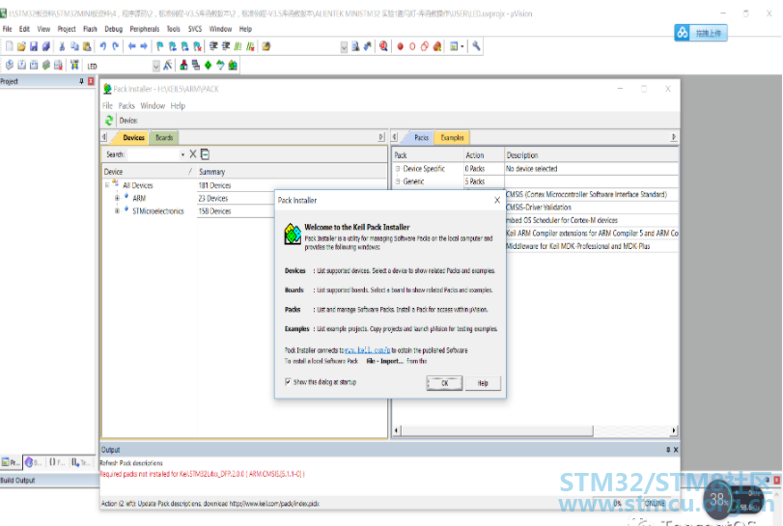This screenshot has width=783, height=526.
Task: Close the Pack Installer welcome dialog
Action: (497, 200)
